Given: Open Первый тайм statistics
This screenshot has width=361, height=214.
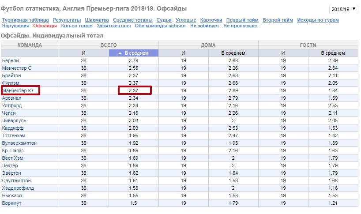Looking at the screenshot, I should click(242, 20).
